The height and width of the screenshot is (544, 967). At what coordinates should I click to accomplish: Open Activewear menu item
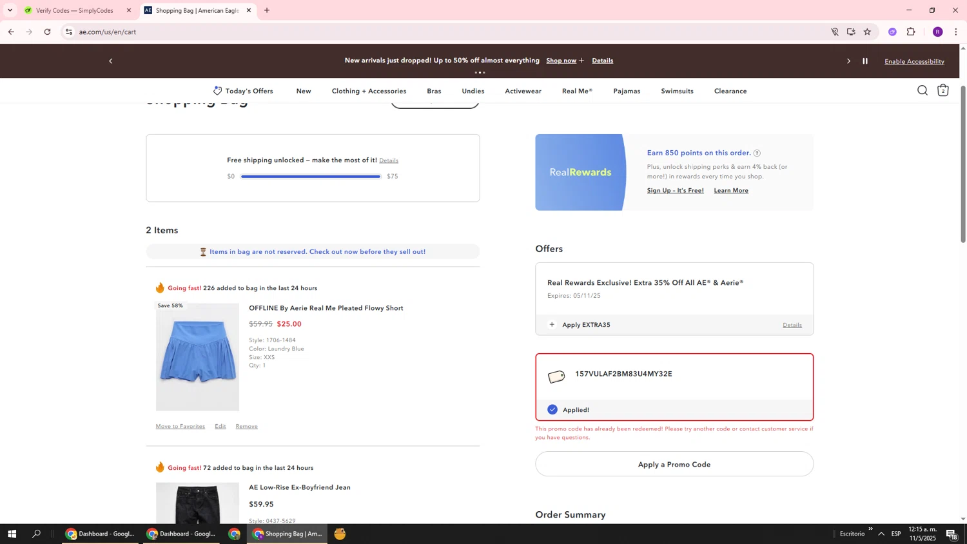click(x=523, y=91)
